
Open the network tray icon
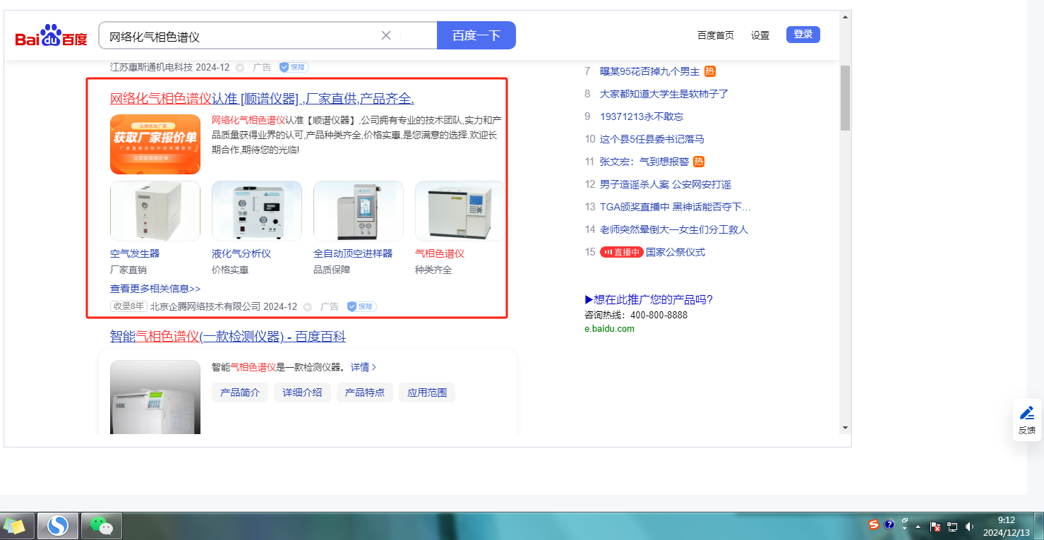coord(952,527)
